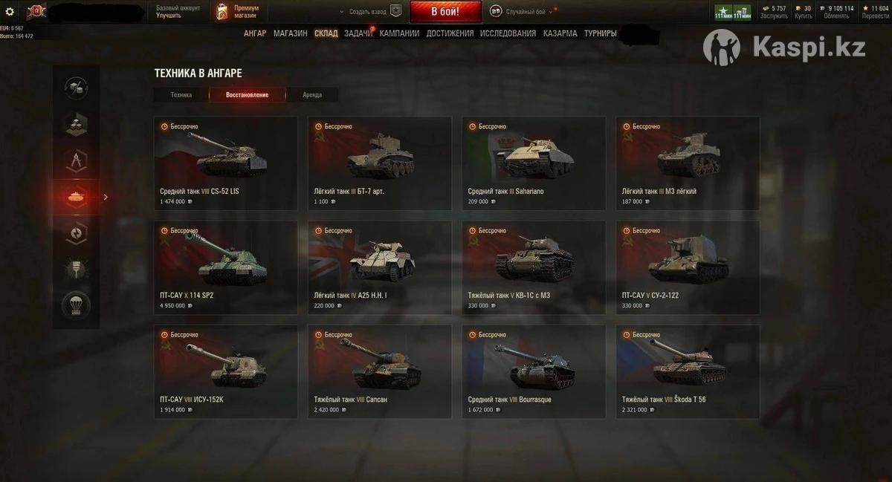Switch to the Техника tab

(x=181, y=95)
